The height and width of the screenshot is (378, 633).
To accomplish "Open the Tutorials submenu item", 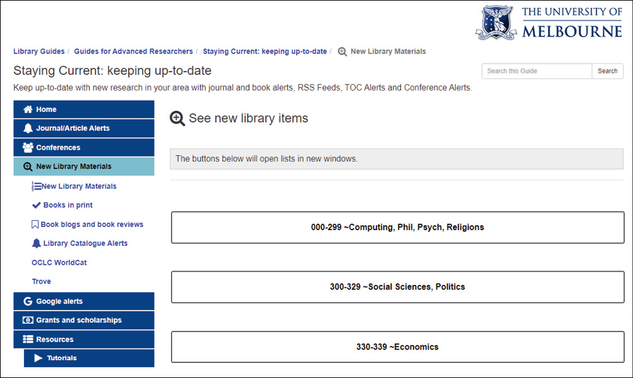I will [x=89, y=359].
